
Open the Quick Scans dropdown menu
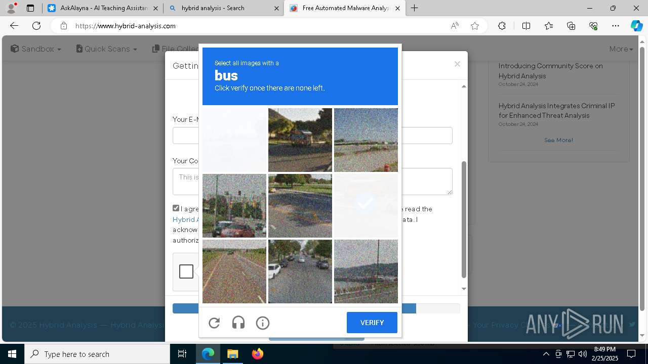click(107, 49)
